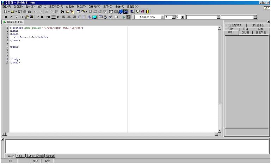This screenshot has height=164, width=271.
Task: Insert anchor link icon
Action: 89,17
